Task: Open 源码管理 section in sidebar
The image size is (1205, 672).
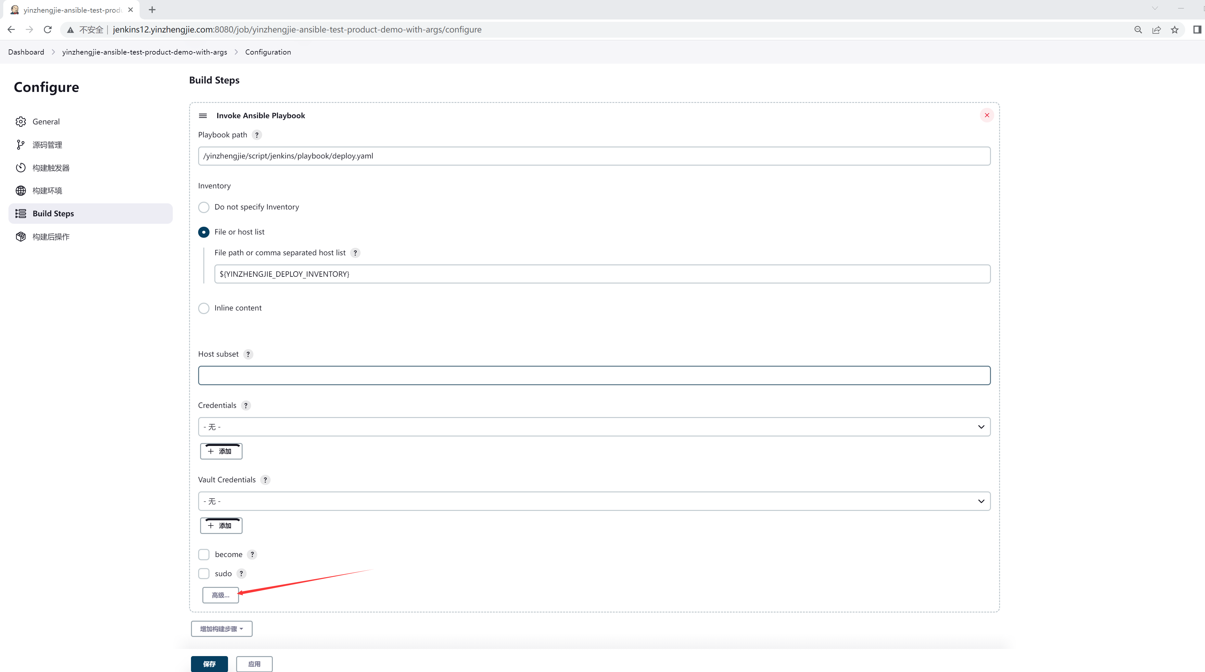Action: [47, 145]
